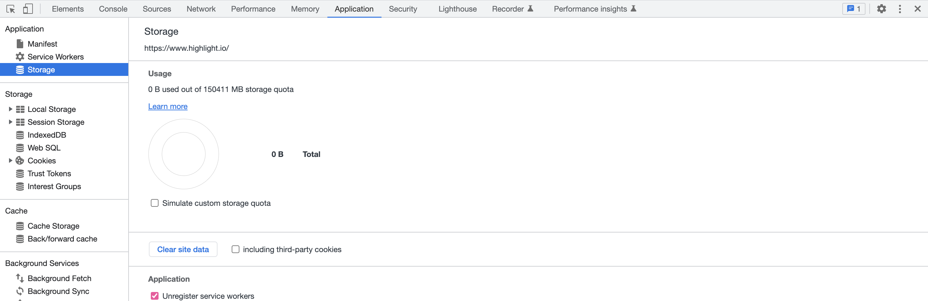Select the Manifest item in sidebar
The image size is (928, 301).
coord(42,44)
